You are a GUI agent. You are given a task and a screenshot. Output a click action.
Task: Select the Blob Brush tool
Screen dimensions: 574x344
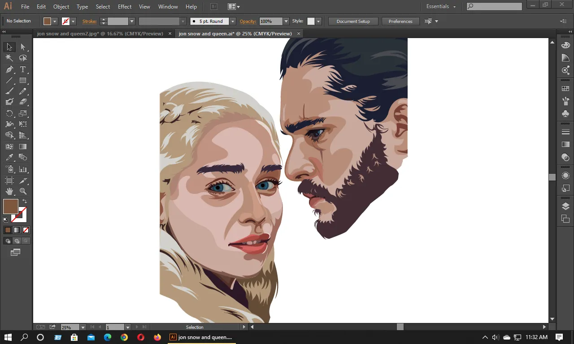click(x=9, y=102)
